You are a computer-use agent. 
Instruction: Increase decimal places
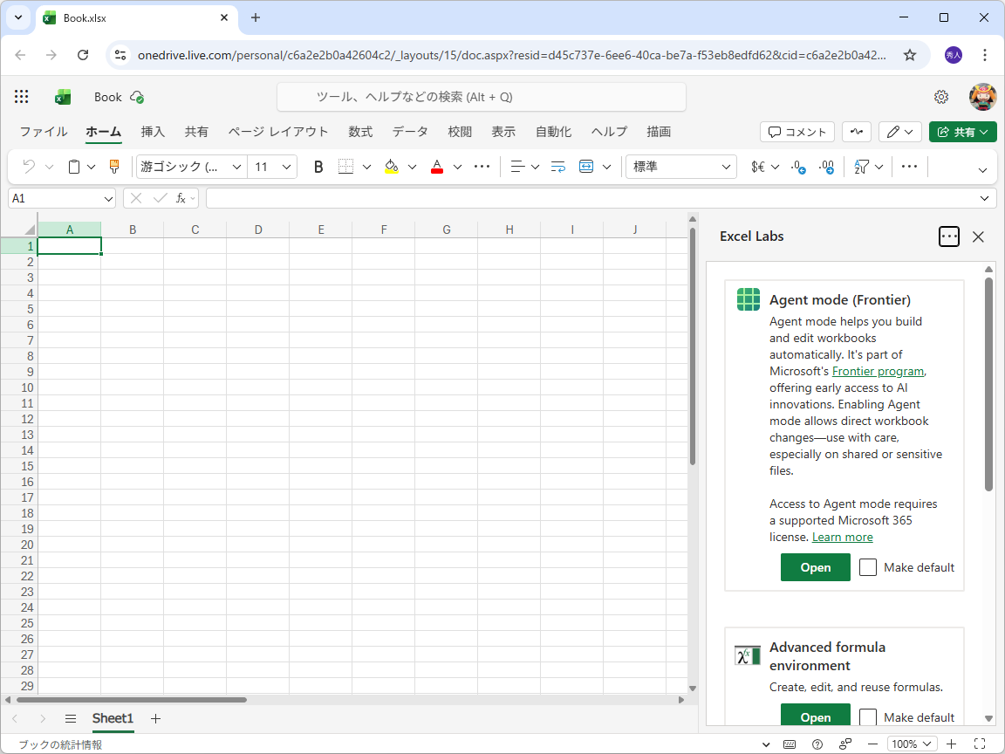tap(827, 167)
